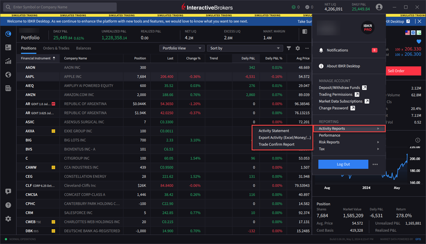Select the CRM position row
The width and height of the screenshot is (426, 244).
tap(164, 213)
